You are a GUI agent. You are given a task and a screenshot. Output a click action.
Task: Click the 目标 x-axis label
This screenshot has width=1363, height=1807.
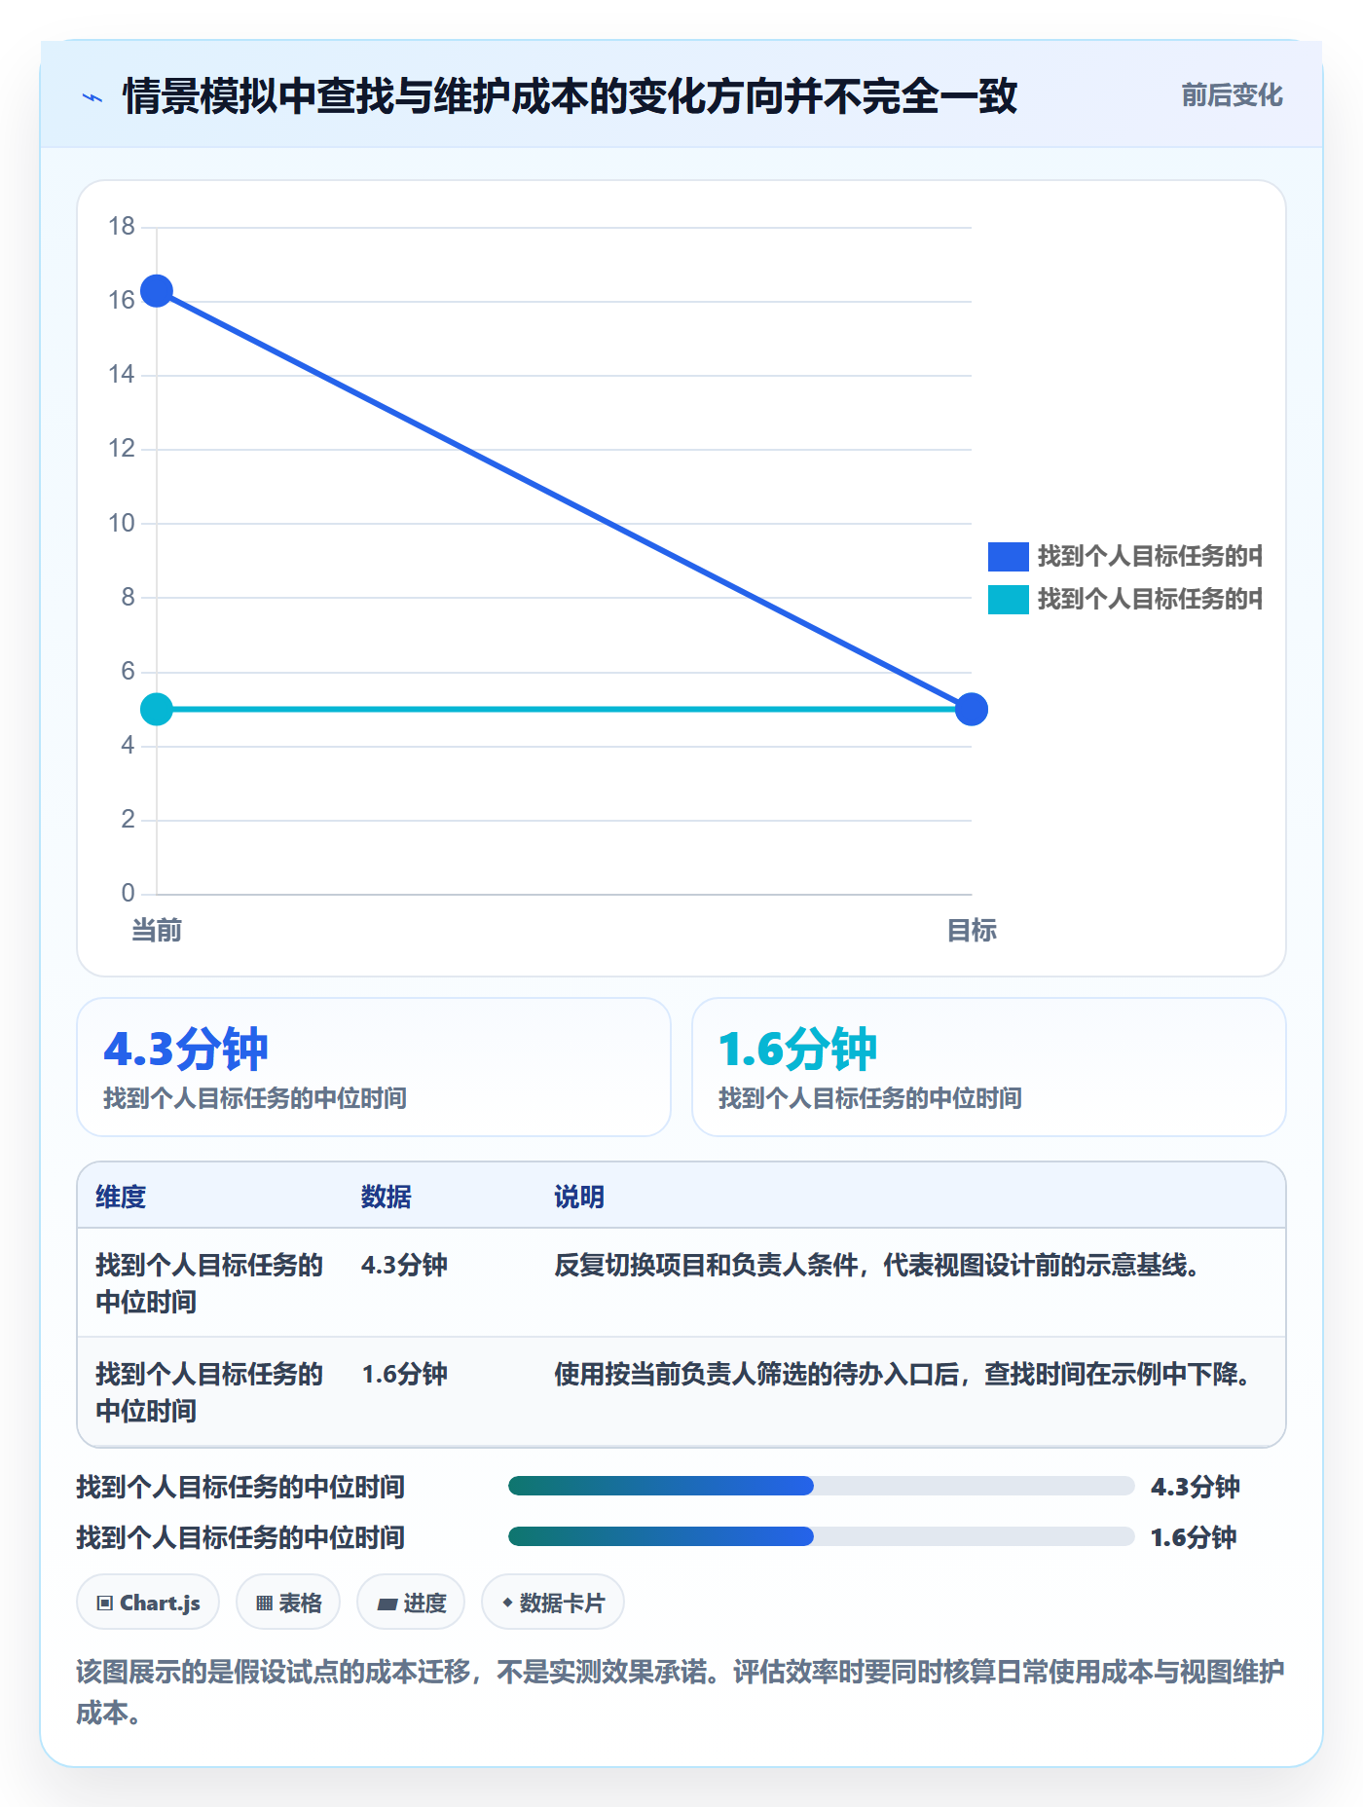click(972, 930)
